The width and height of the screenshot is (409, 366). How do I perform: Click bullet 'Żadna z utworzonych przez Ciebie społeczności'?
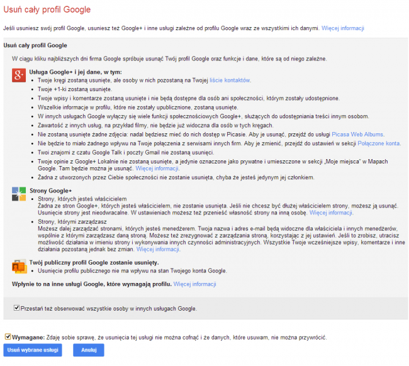176,177
